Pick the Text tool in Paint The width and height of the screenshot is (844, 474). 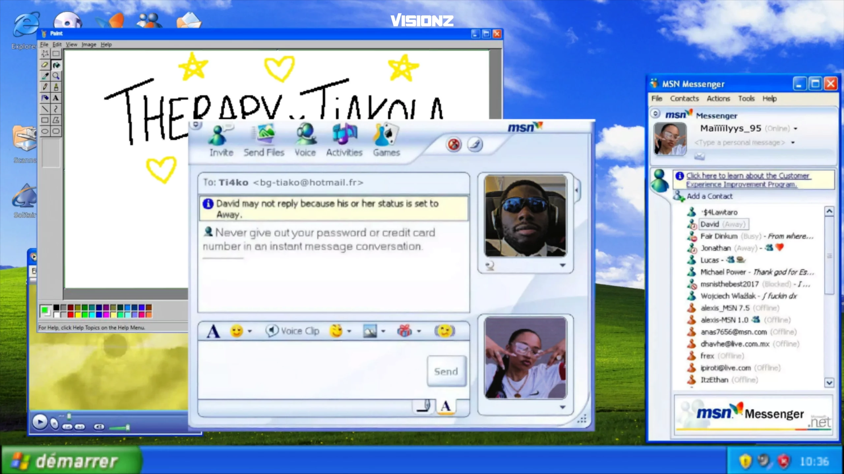coord(56,98)
